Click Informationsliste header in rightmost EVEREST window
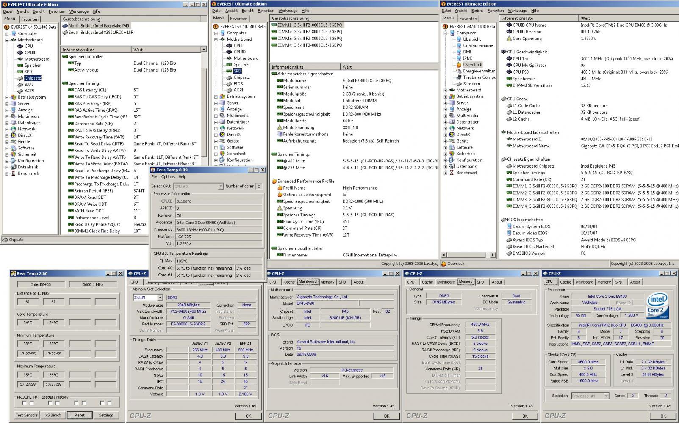The height and width of the screenshot is (424, 679). point(539,18)
